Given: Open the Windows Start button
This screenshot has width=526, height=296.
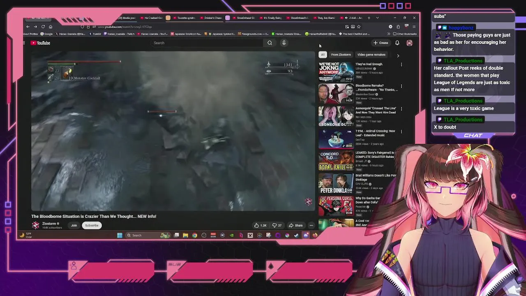Looking at the screenshot, I should pos(120,235).
